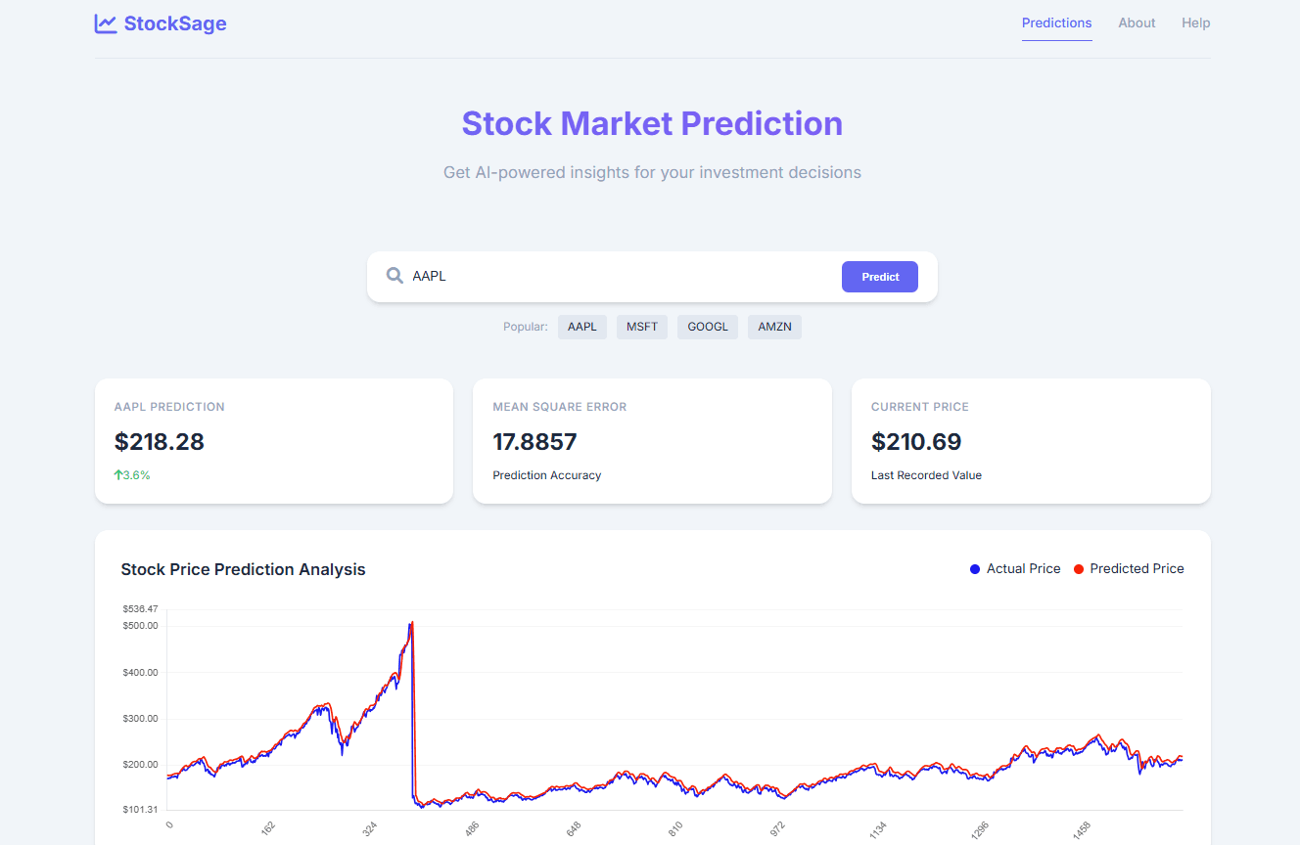Image resolution: width=1300 pixels, height=845 pixels.
Task: Open the Predictions nav tab
Action: (x=1056, y=22)
